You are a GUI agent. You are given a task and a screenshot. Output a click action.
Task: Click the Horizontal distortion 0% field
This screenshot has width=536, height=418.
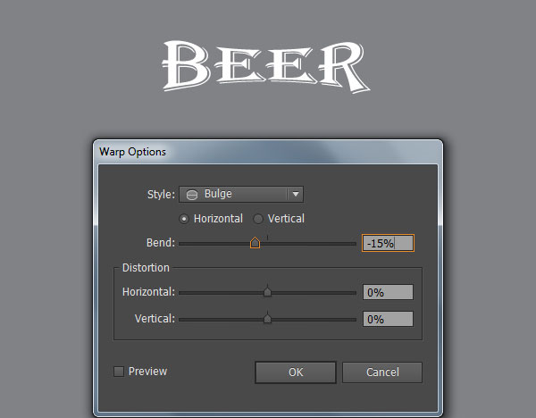[x=388, y=292]
